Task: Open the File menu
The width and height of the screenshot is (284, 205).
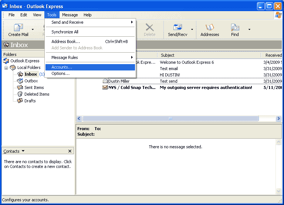Action: [11, 15]
